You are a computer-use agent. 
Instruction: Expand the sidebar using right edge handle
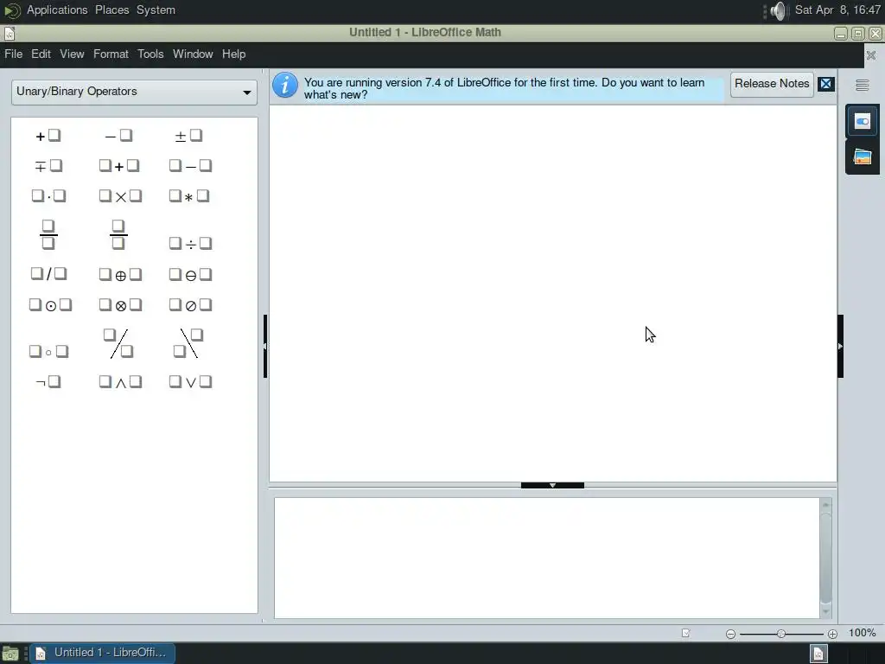840,346
